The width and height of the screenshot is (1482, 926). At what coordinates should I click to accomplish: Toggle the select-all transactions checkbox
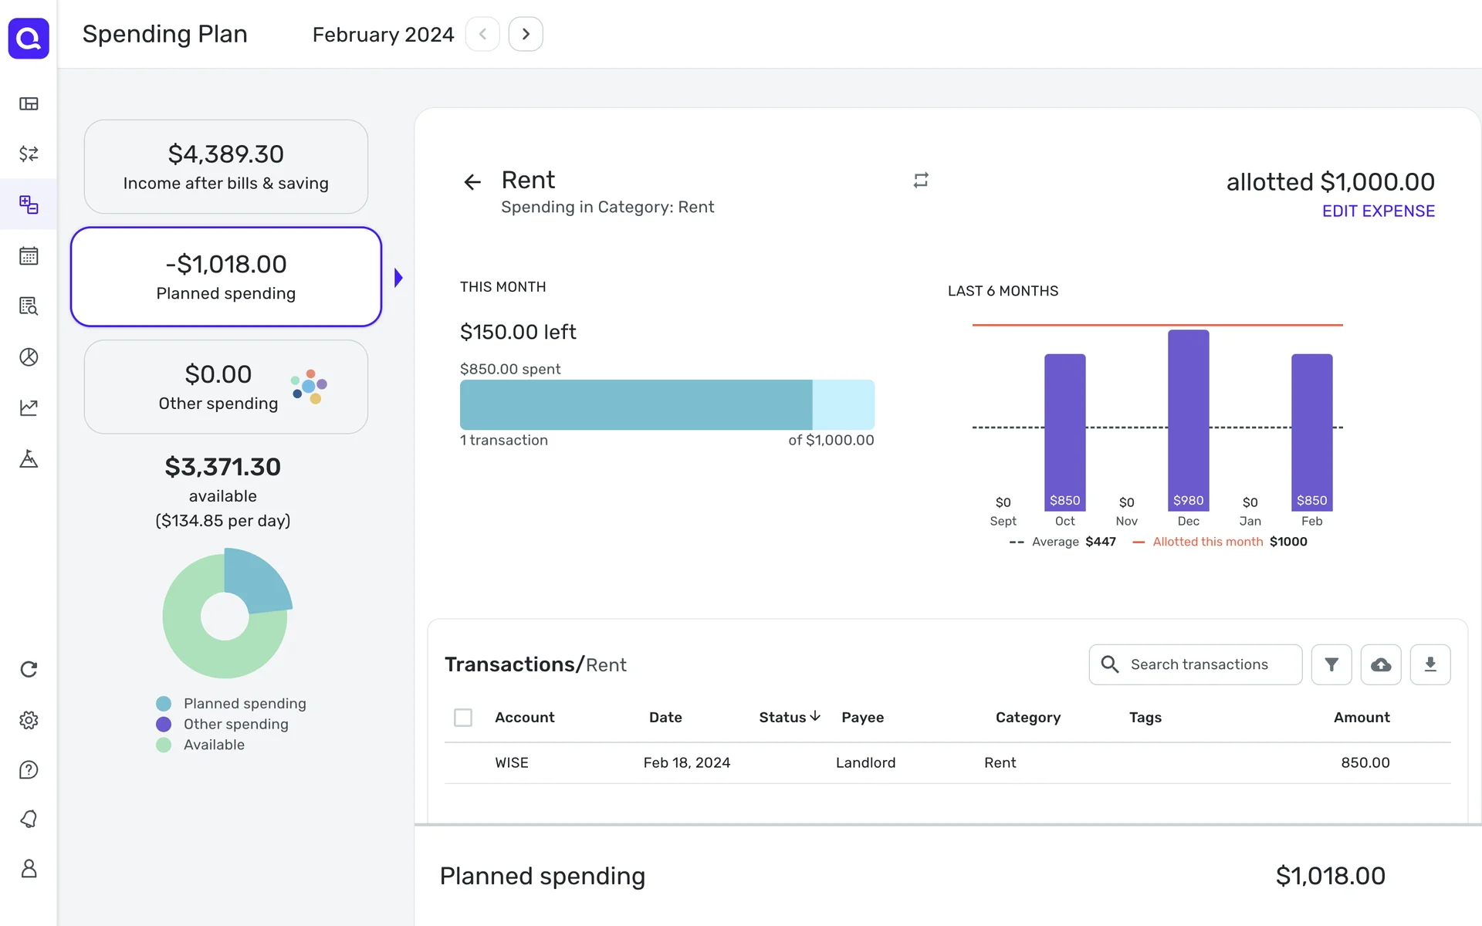coord(463,718)
